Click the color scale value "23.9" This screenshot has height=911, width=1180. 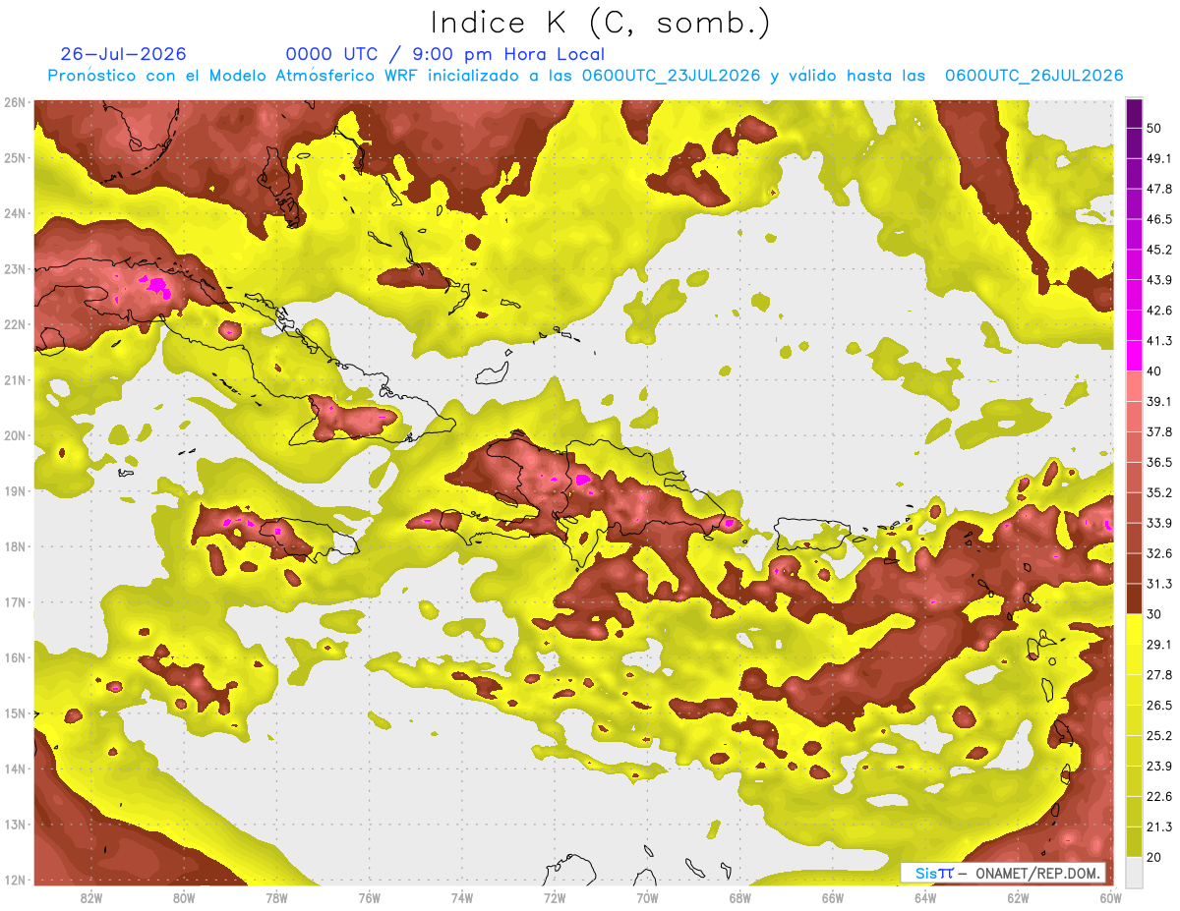(x=1159, y=767)
